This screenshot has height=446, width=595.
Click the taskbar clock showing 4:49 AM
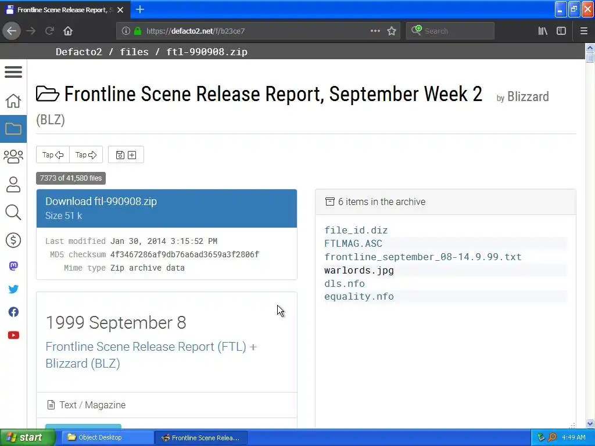tap(574, 437)
